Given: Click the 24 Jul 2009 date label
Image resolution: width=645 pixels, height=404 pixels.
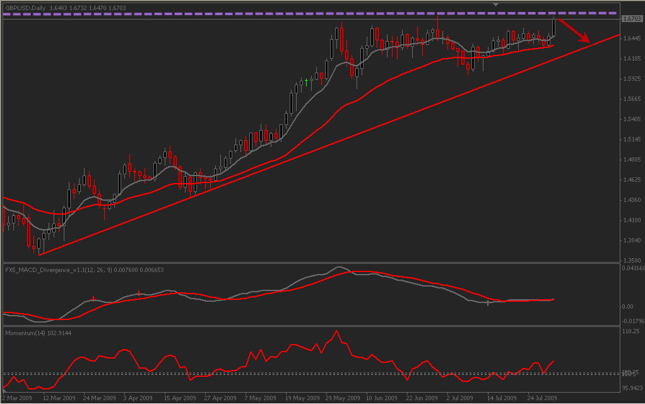Looking at the screenshot, I should (542, 398).
